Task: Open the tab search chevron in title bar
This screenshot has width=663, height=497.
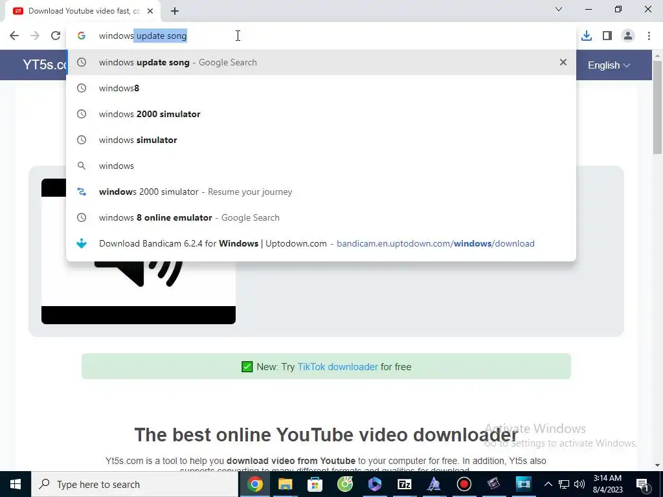Action: coord(559,9)
